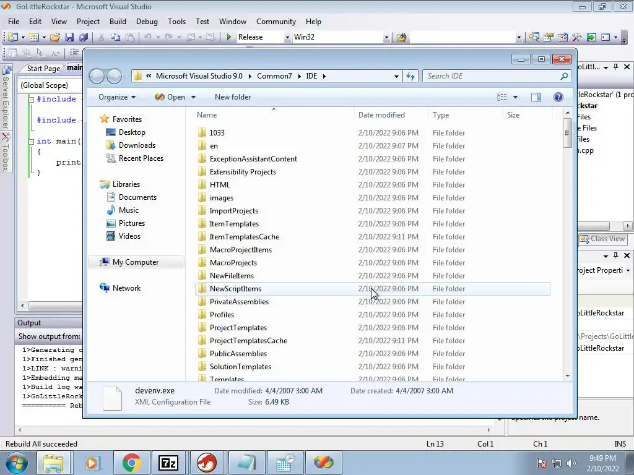The image size is (634, 475).
Task: Collapse the first #include outlining box
Action: (x=31, y=100)
